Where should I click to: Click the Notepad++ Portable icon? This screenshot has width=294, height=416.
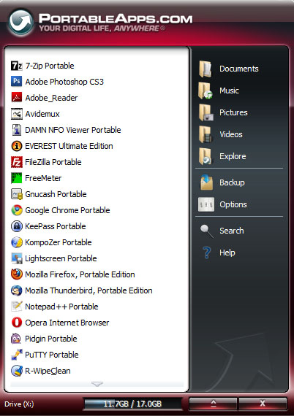pos(17,307)
